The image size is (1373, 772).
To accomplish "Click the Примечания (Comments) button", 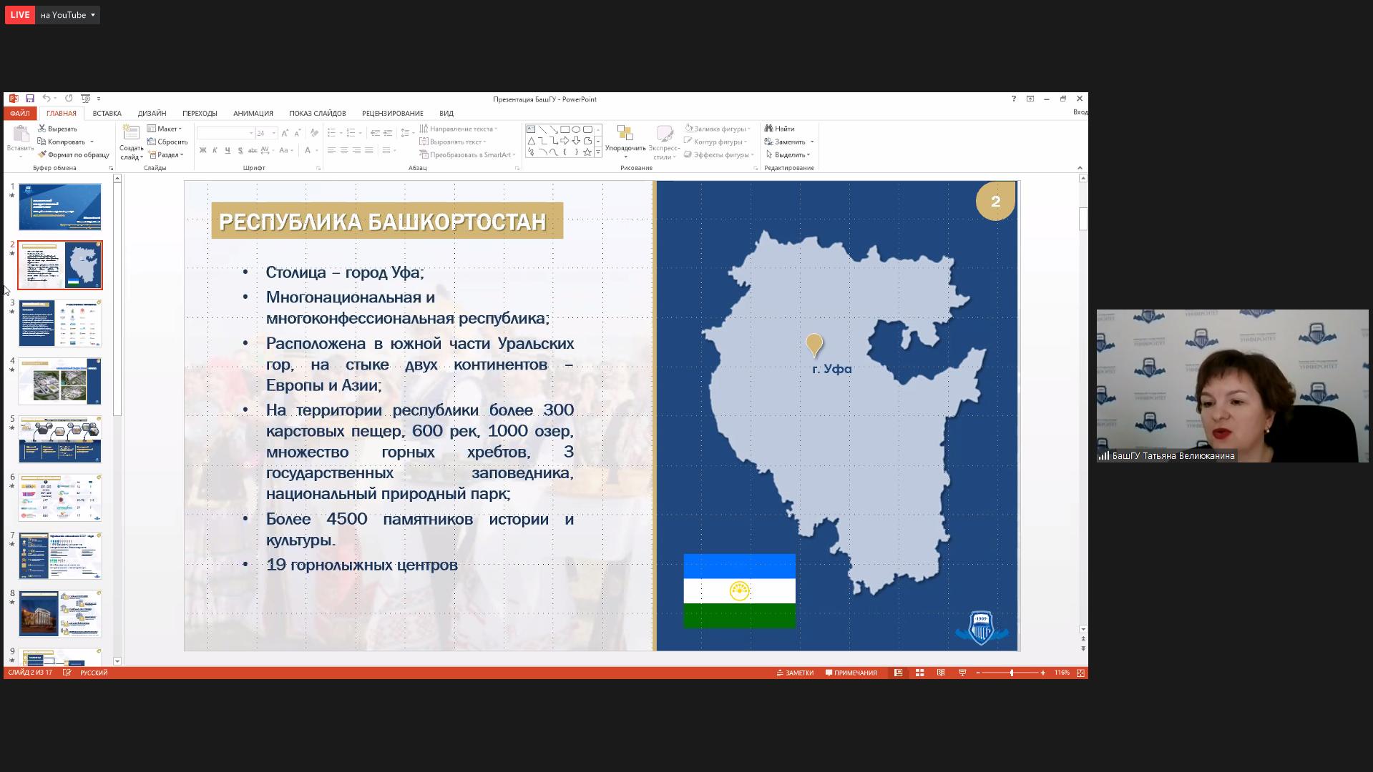I will 851,673.
